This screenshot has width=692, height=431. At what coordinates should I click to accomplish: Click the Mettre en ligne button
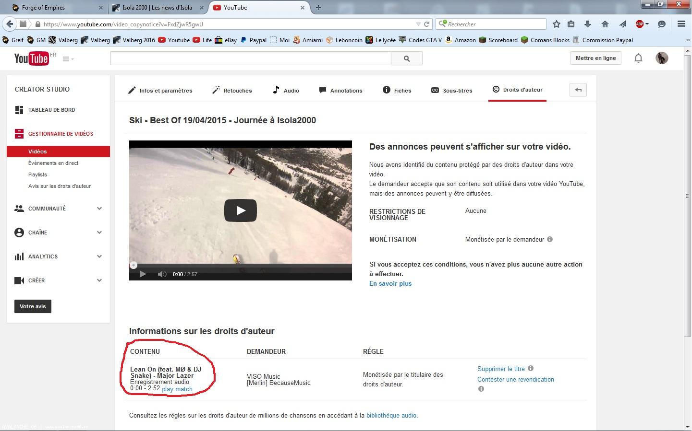point(595,58)
